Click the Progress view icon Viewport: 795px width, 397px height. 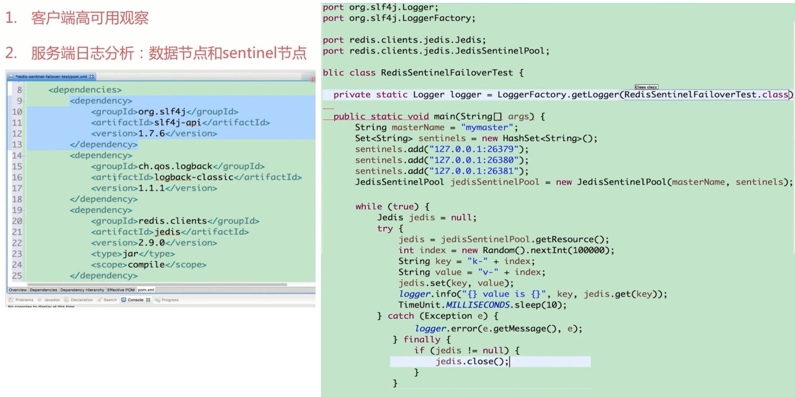coord(158,300)
